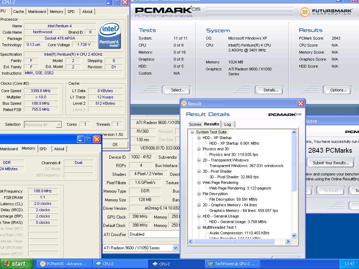Open the About tab in top CPU-Z
This screenshot has width=359, height=269.
point(87,12)
